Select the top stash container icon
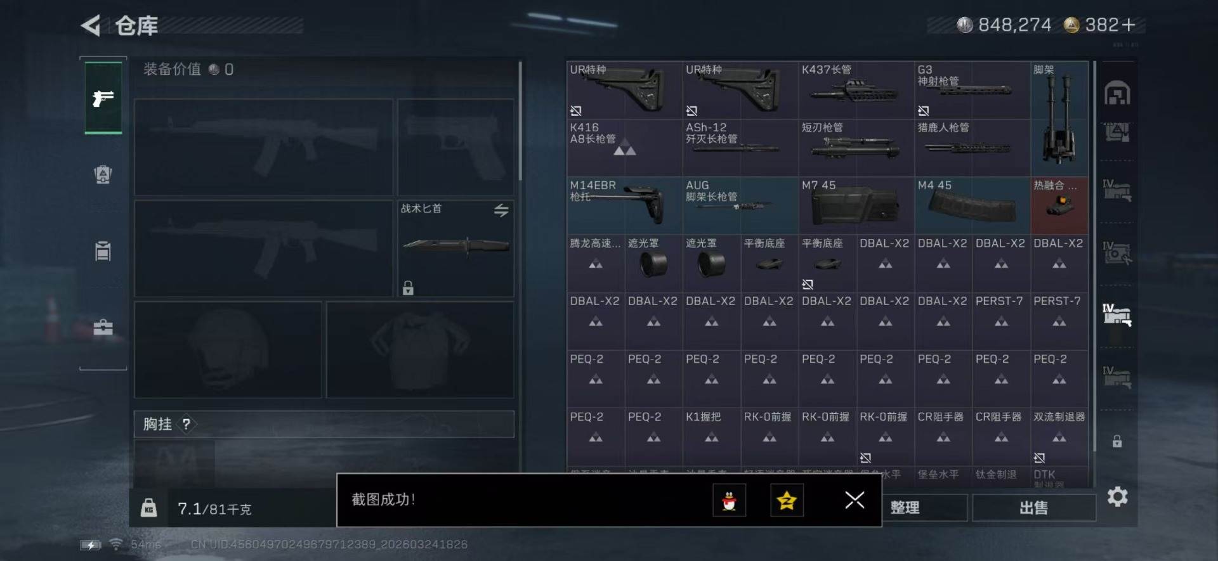 pos(1117,94)
